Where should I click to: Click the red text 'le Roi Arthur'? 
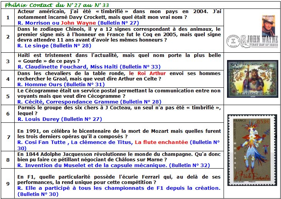tap(147, 73)
